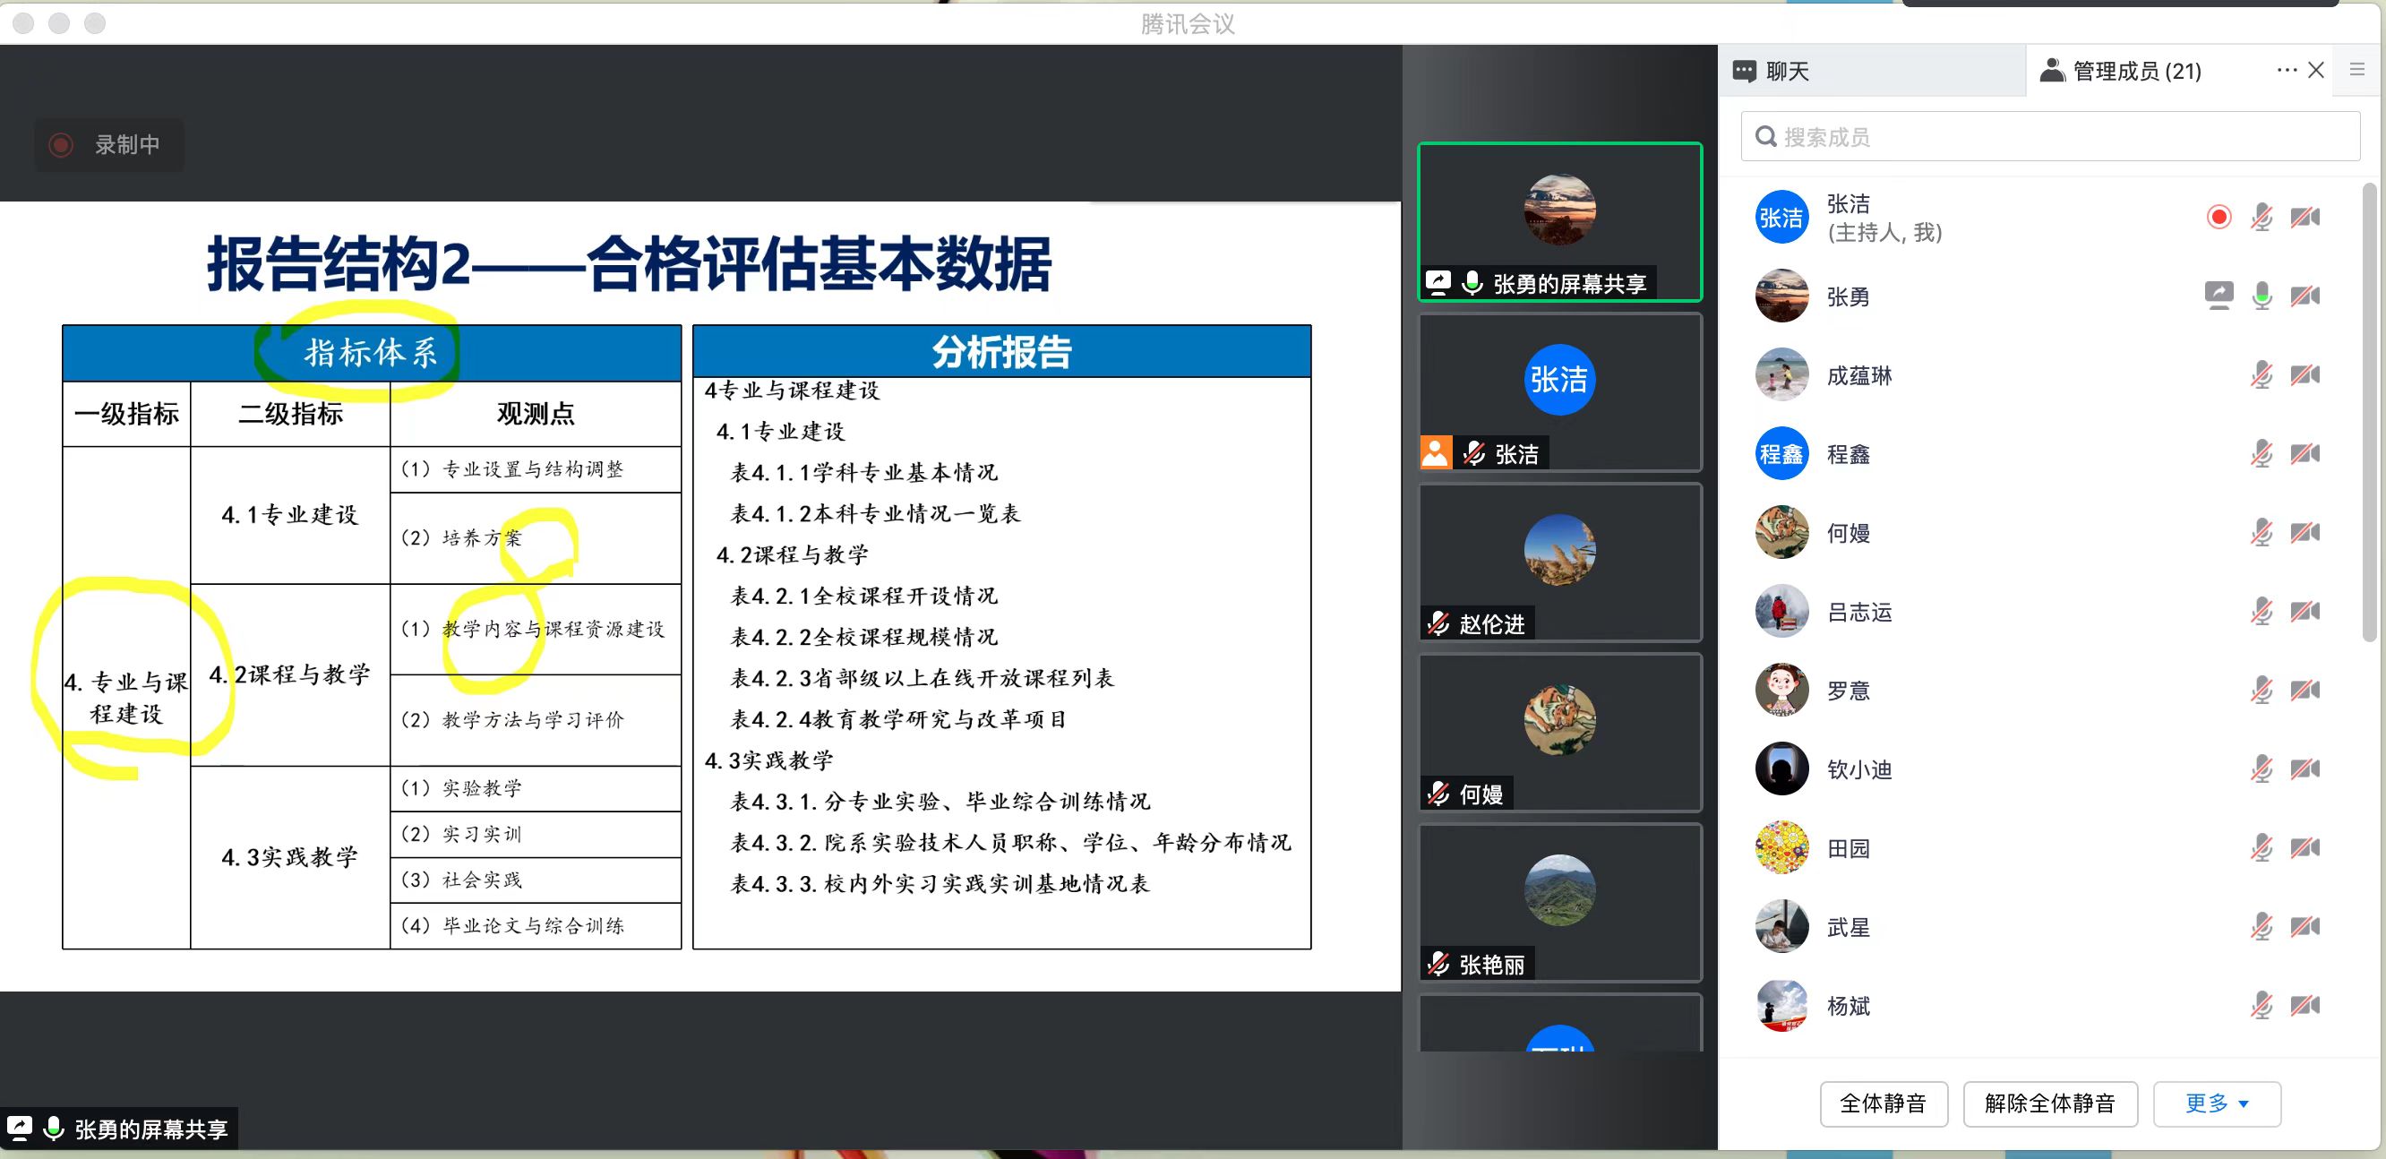
Task: Open the hamburger menu icon
Action: (2357, 71)
